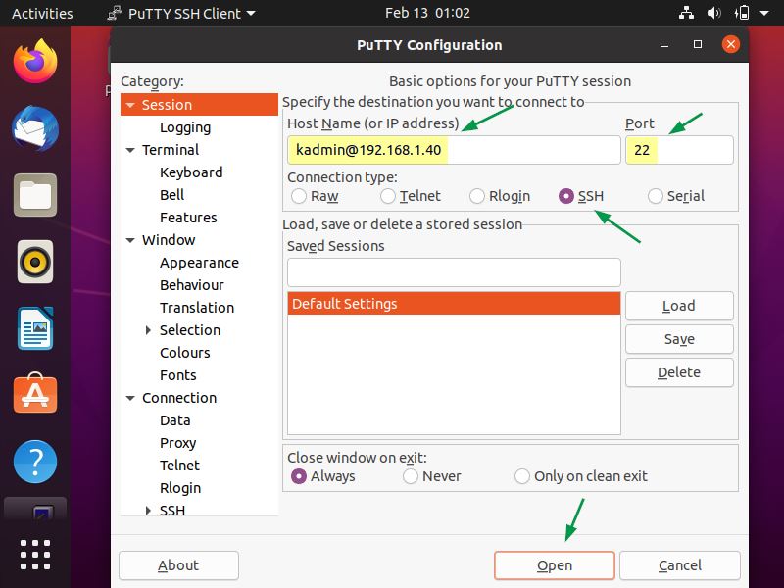The height and width of the screenshot is (588, 784).
Task: Collapse the Session category
Action: pyautogui.click(x=131, y=105)
